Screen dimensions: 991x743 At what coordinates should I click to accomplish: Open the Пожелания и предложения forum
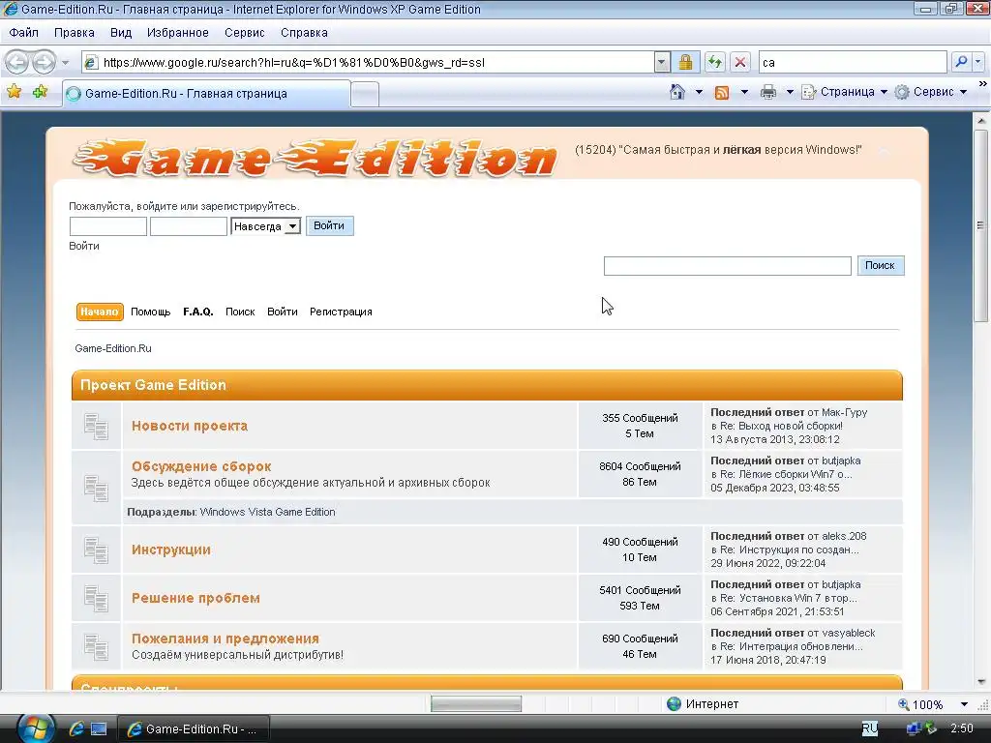click(225, 639)
